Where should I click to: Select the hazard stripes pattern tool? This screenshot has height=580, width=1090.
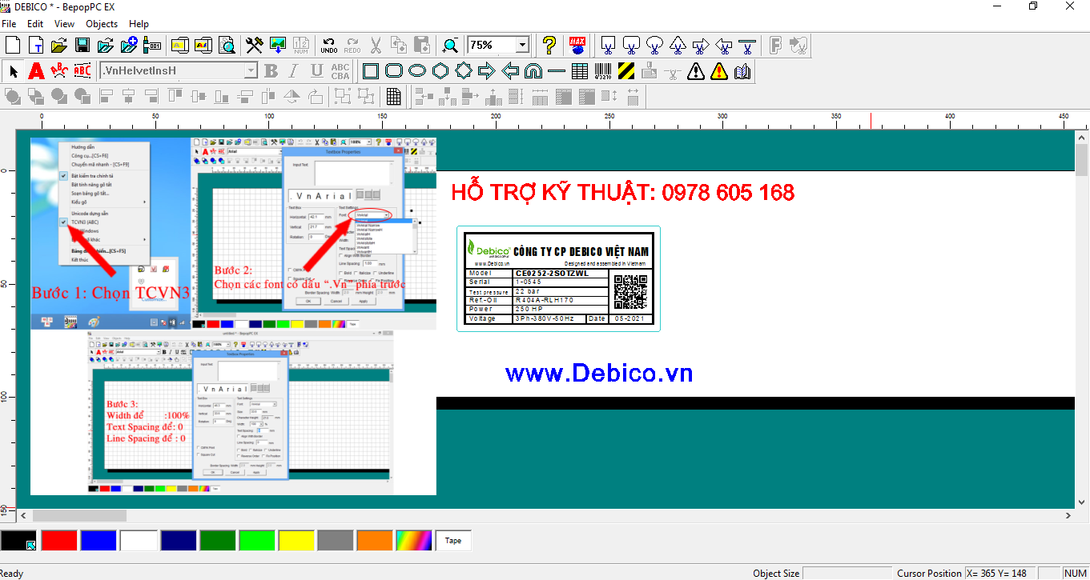click(x=625, y=71)
